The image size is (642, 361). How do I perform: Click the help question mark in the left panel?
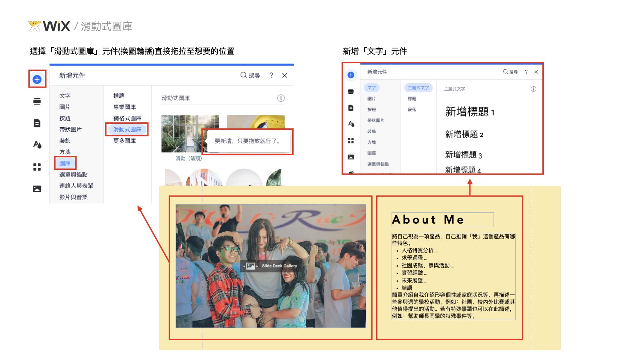point(271,76)
